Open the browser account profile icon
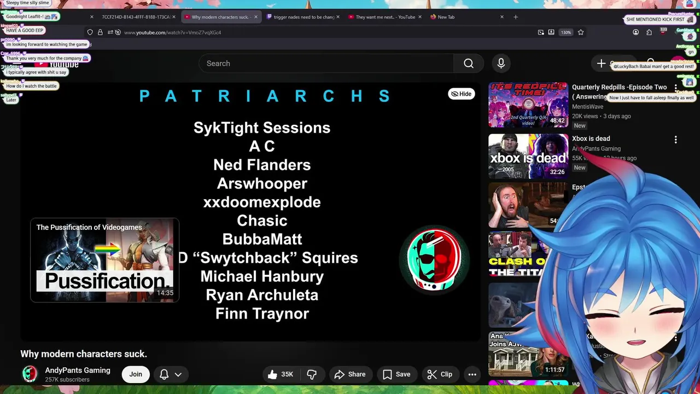 pyautogui.click(x=635, y=32)
